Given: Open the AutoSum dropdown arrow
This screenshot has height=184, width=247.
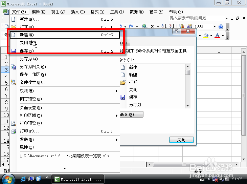Looking at the screenshot, I should click(x=158, y=27).
